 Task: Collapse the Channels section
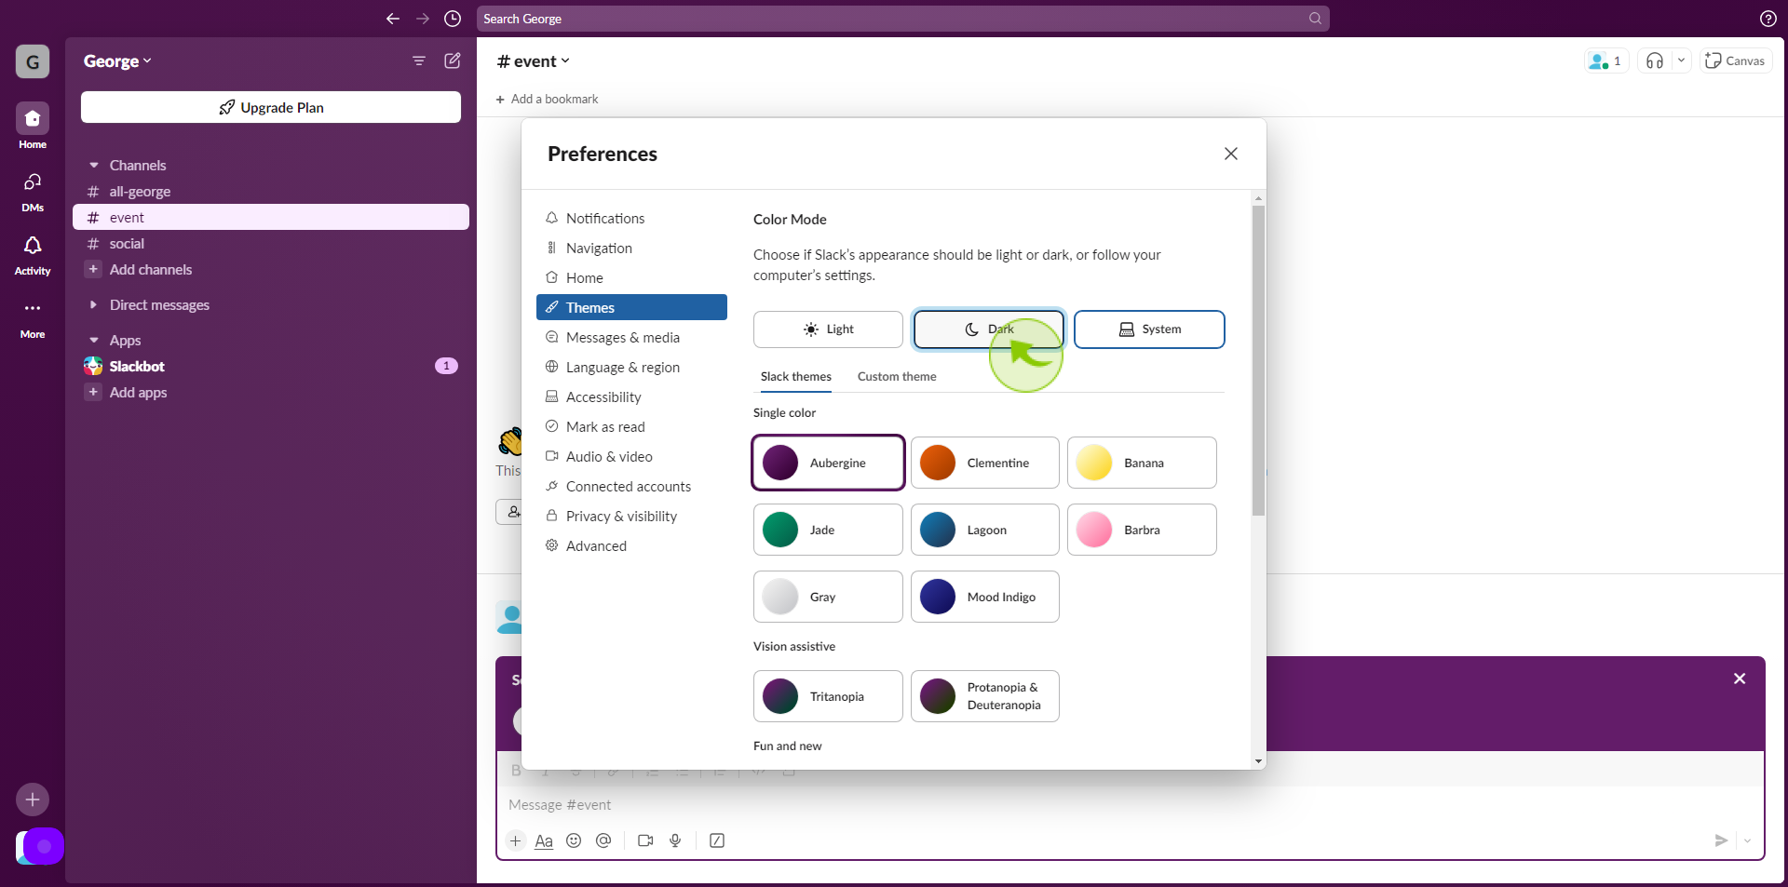tap(94, 166)
